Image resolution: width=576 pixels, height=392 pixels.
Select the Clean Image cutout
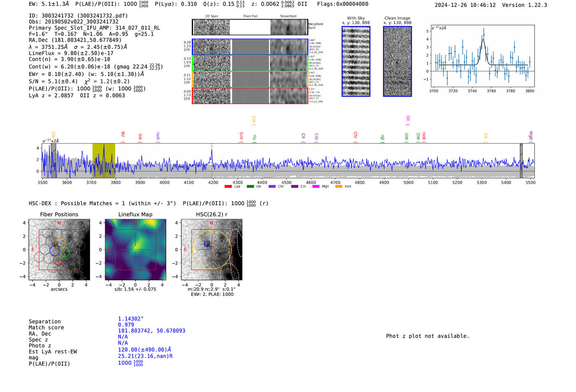(x=397, y=61)
